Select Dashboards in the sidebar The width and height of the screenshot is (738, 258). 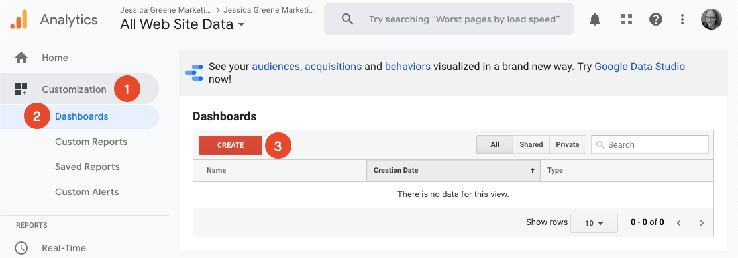coord(81,116)
